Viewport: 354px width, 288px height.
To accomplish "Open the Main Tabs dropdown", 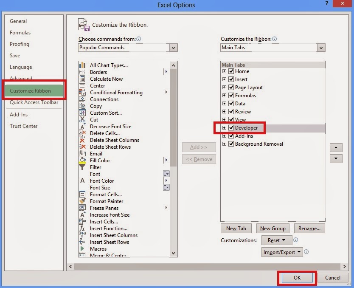I will click(321, 48).
